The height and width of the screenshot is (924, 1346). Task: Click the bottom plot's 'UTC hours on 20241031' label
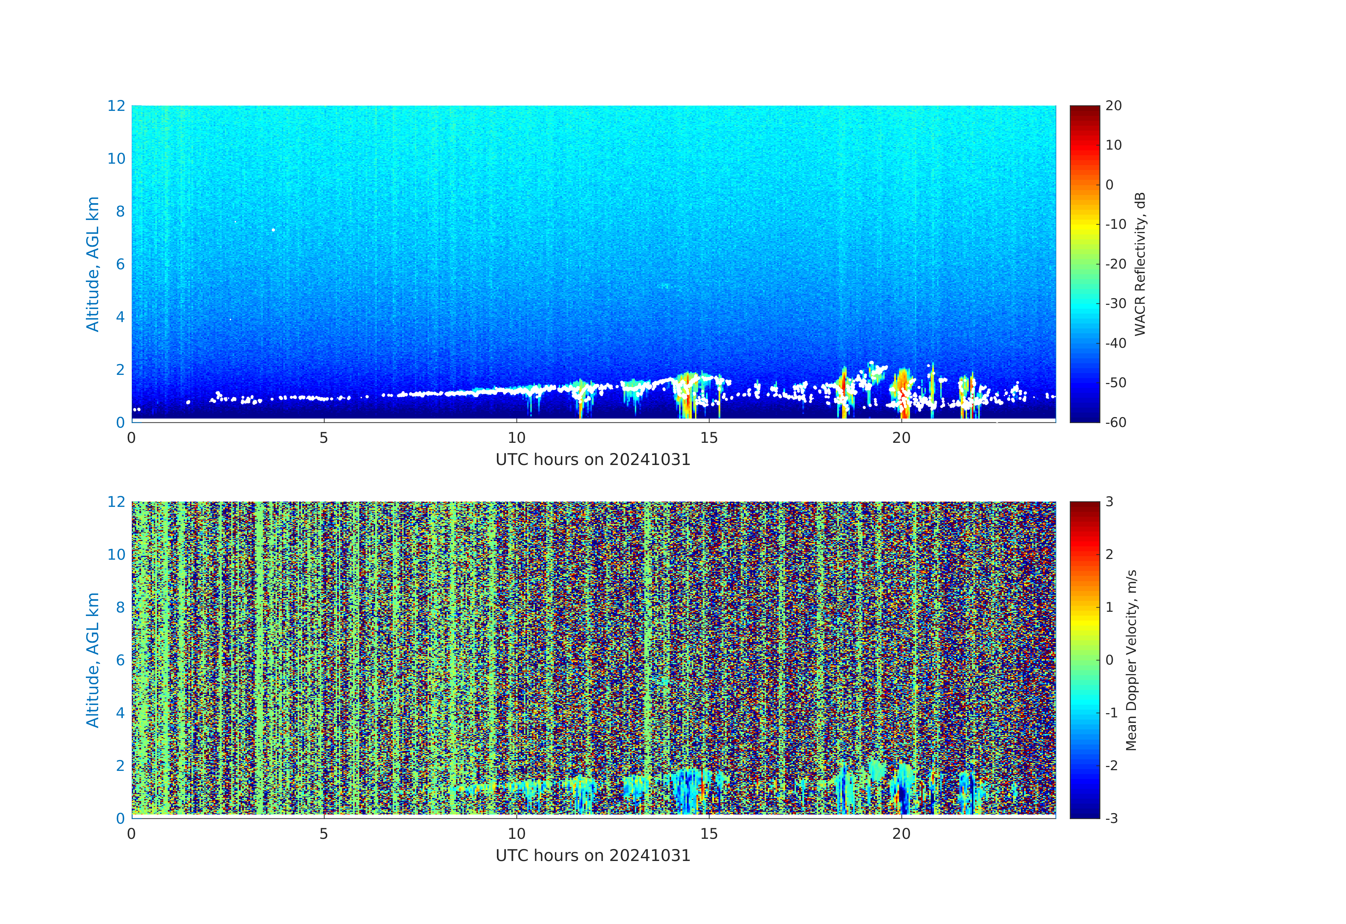click(x=593, y=855)
